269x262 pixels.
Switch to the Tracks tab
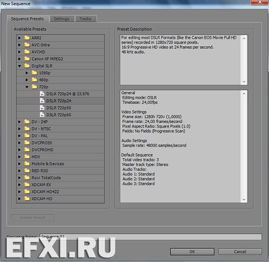coord(85,19)
